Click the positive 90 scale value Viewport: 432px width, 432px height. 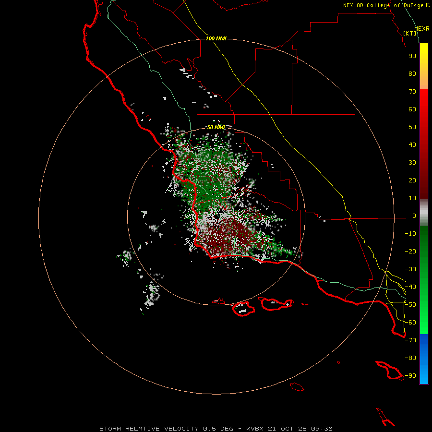pos(412,56)
